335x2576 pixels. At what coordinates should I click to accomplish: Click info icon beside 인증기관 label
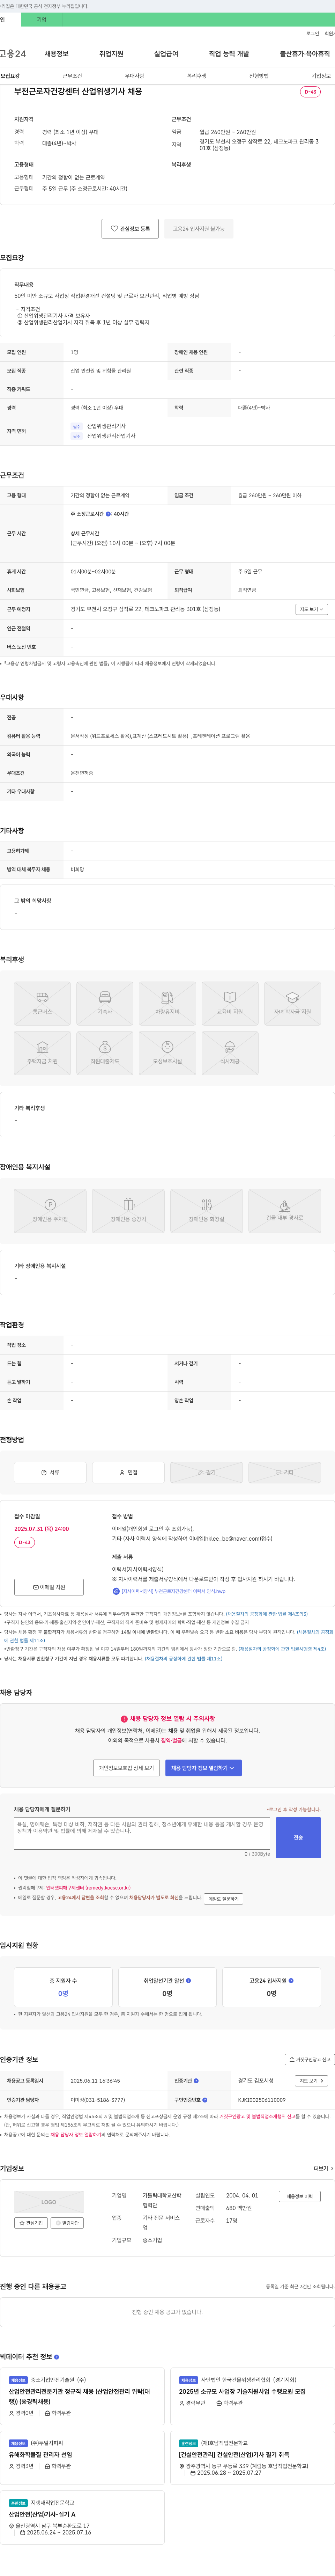pyautogui.click(x=196, y=2081)
